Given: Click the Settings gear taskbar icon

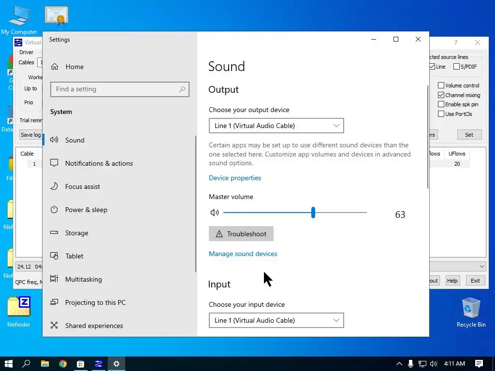Looking at the screenshot, I should tap(116, 364).
